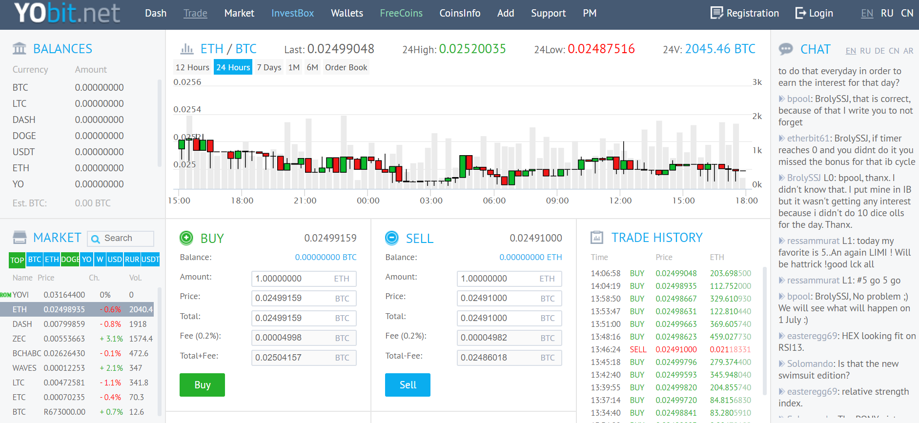Click the Buy Price input field

[304, 298]
